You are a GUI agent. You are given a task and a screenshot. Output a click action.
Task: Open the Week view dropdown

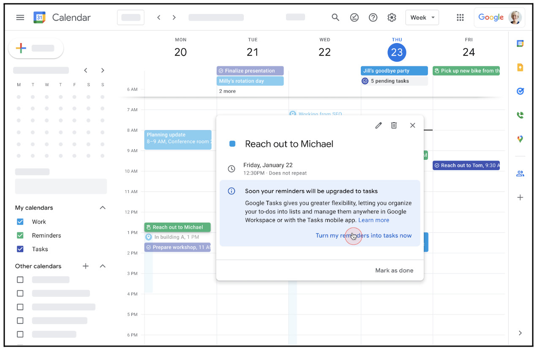tap(422, 17)
